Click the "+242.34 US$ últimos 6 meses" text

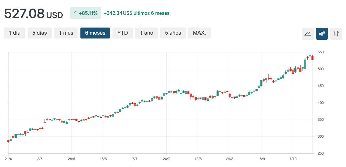pyautogui.click(x=137, y=13)
